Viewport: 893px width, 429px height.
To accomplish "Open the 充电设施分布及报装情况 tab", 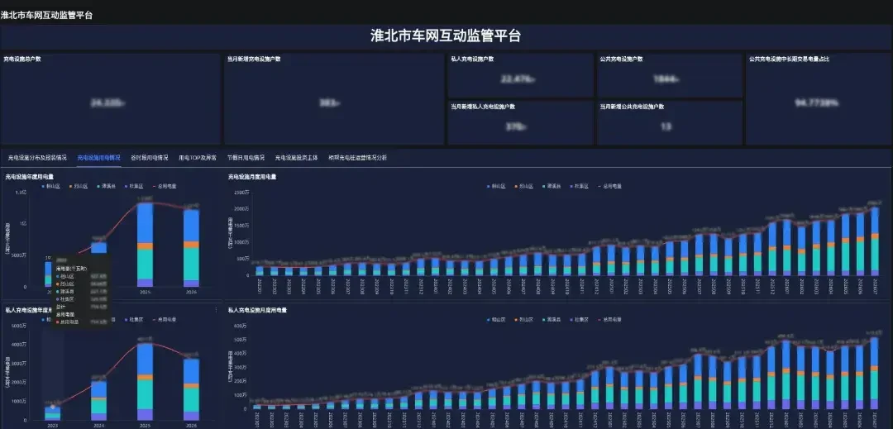I will click(x=36, y=158).
